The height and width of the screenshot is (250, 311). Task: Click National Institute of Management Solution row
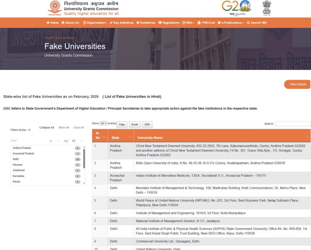point(201,221)
